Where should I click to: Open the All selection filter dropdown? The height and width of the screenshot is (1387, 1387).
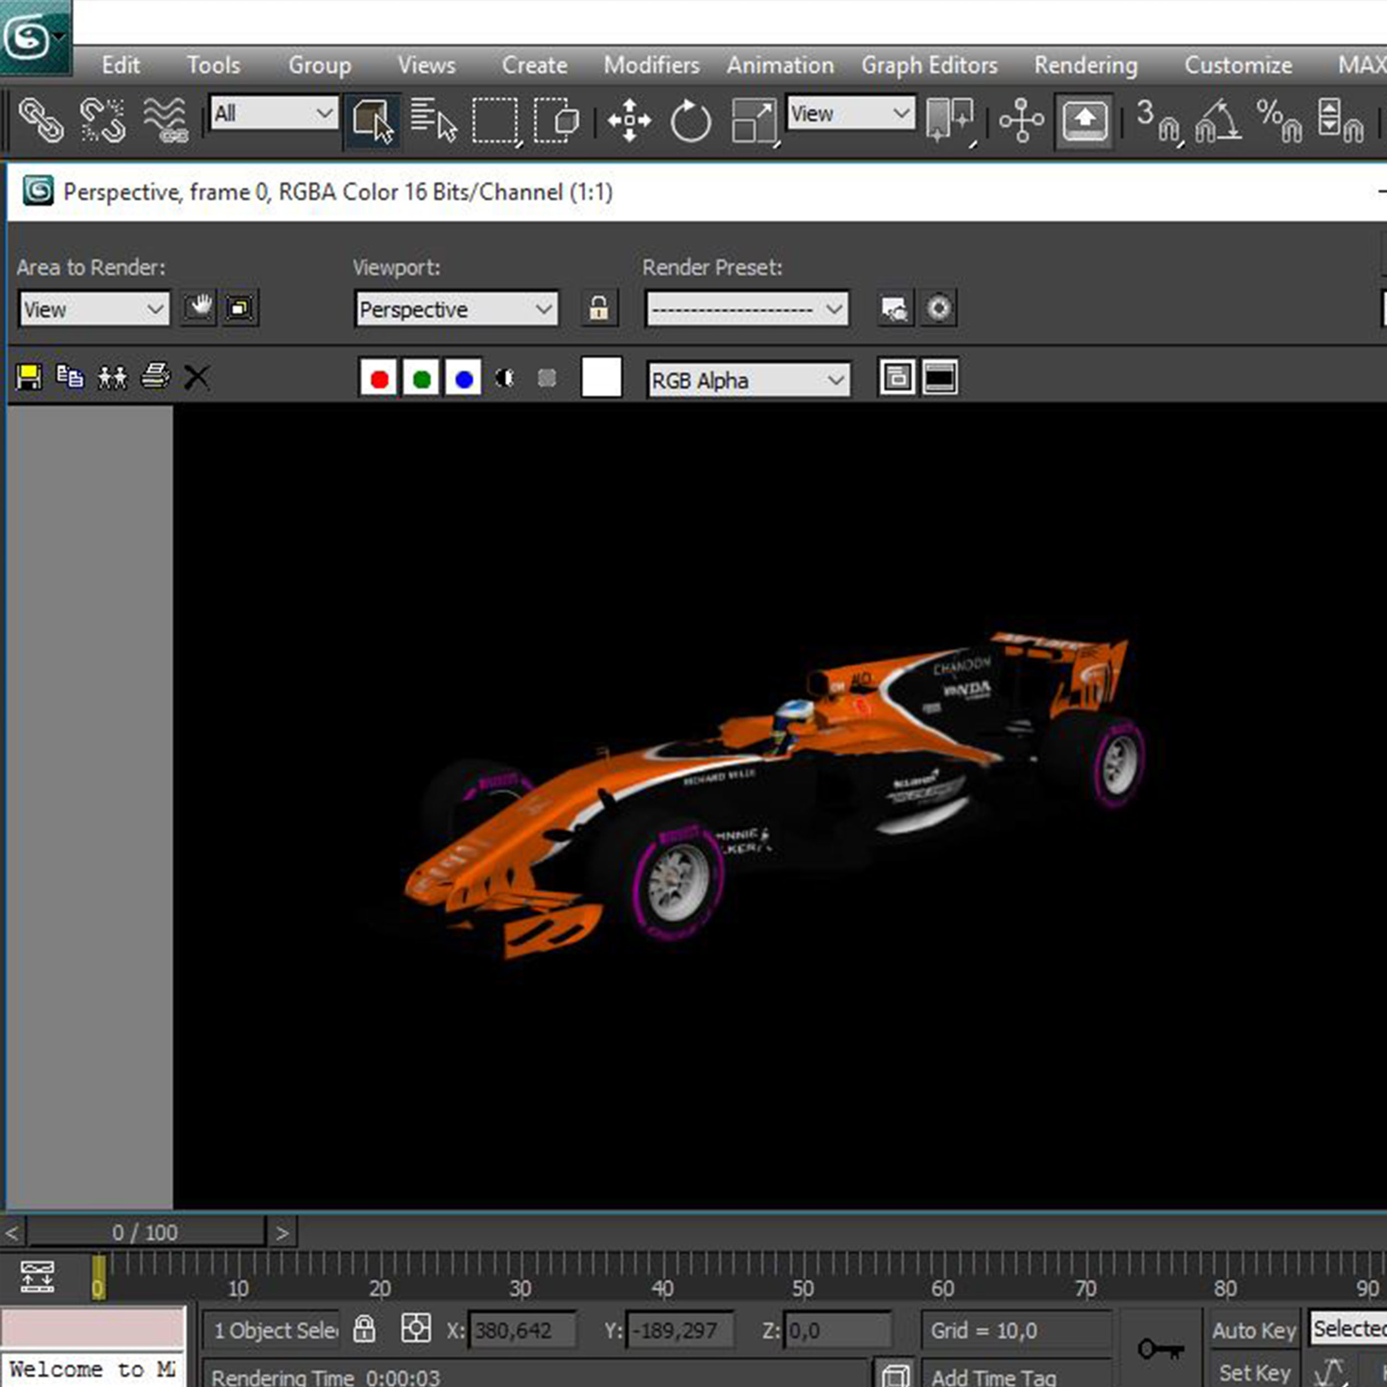(x=274, y=113)
